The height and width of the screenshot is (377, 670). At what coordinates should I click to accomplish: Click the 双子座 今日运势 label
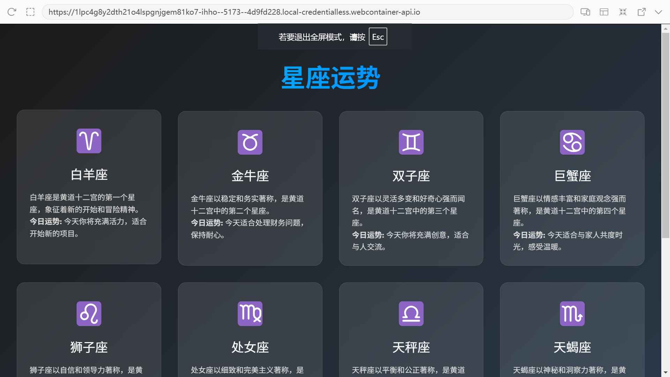368,235
